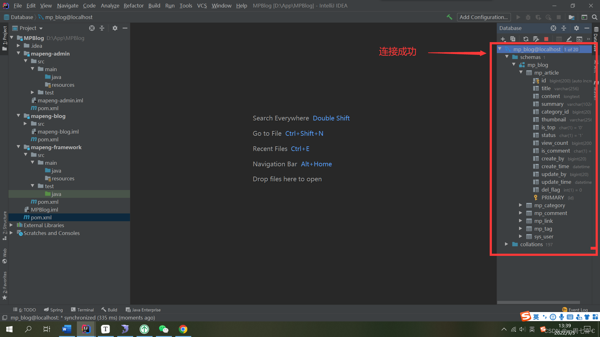The width and height of the screenshot is (600, 337).
Task: Click the Refresh icon in Database toolbar
Action: [526, 39]
